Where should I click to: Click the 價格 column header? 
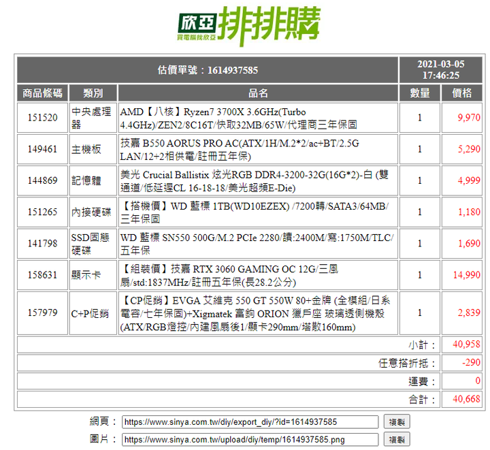click(462, 93)
